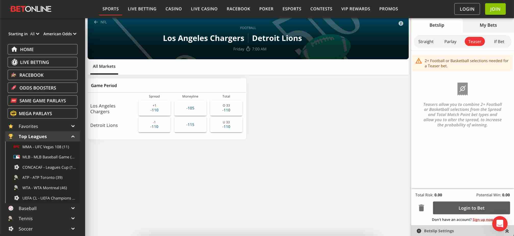This screenshot has height=236, width=514.
Task: Click the info icon on the match banner
Action: [x=401, y=23]
